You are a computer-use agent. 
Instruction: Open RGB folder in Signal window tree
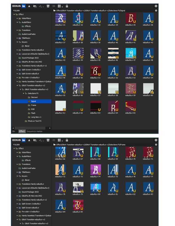pos(33,109)
